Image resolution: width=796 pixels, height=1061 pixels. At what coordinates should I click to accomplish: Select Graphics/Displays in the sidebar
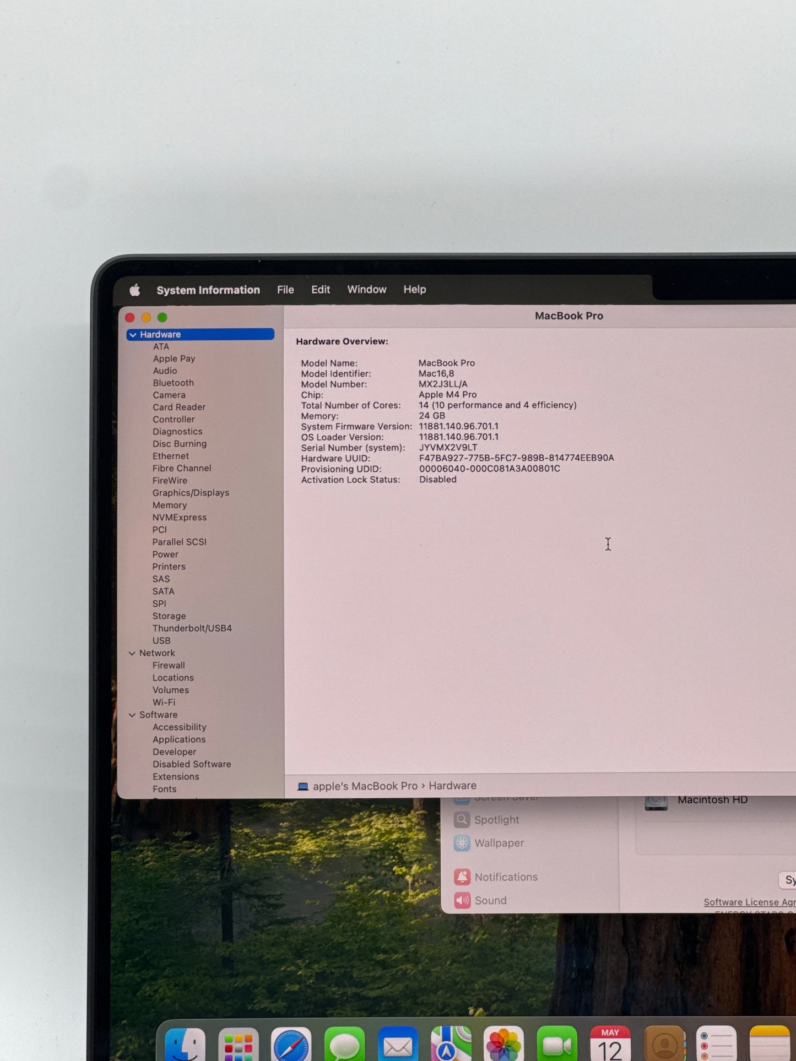click(x=191, y=493)
